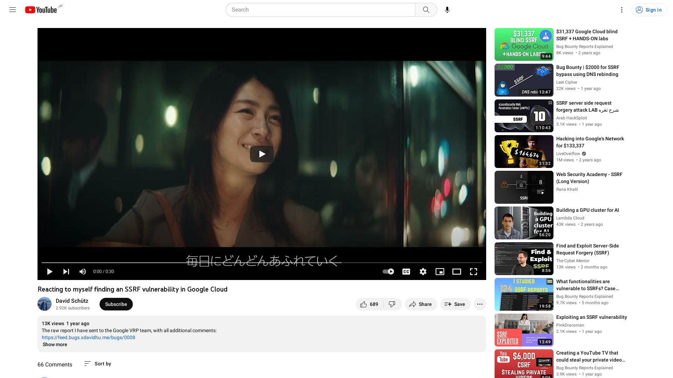Click the video title text
The height and width of the screenshot is (378, 673).
(x=132, y=289)
